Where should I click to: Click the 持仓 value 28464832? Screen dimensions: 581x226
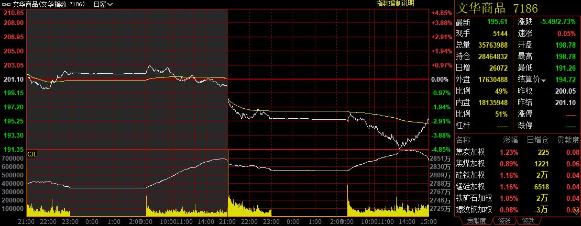[x=493, y=56]
